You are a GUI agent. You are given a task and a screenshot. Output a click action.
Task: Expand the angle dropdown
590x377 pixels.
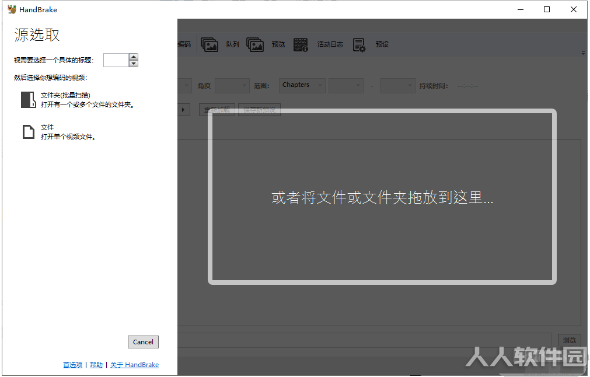pos(232,85)
